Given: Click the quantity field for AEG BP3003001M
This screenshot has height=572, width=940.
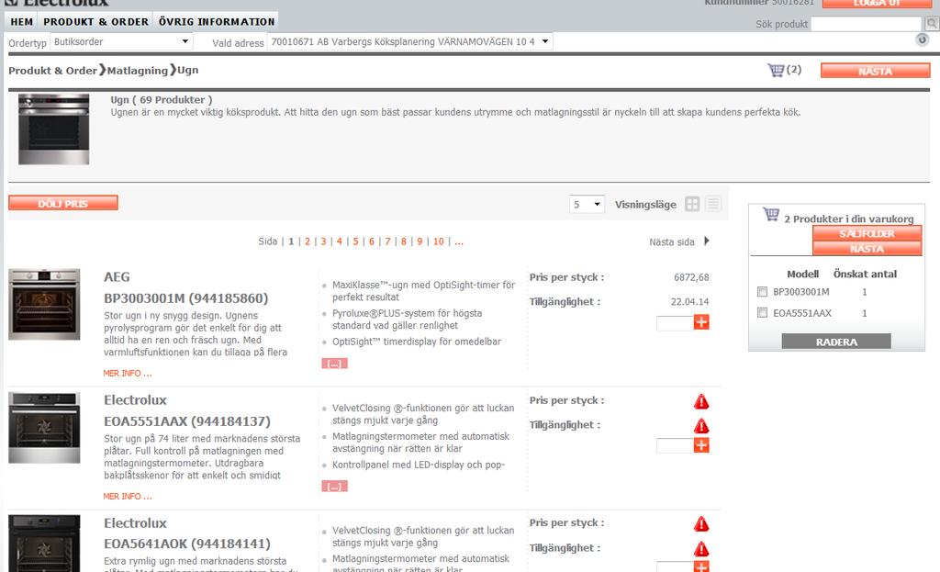Looking at the screenshot, I should tap(675, 322).
